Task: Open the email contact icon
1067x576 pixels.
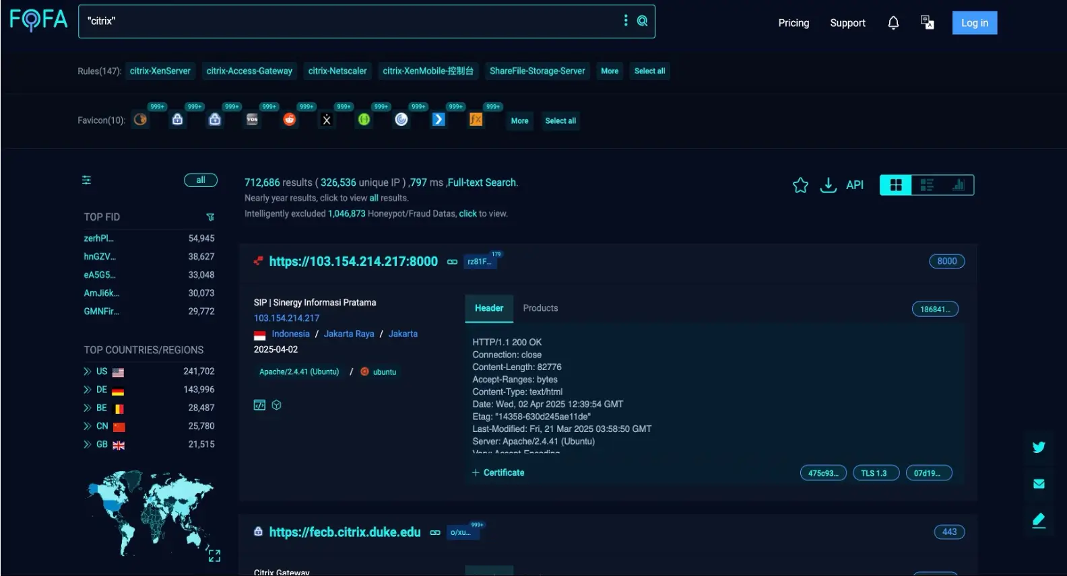Action: click(x=1039, y=484)
